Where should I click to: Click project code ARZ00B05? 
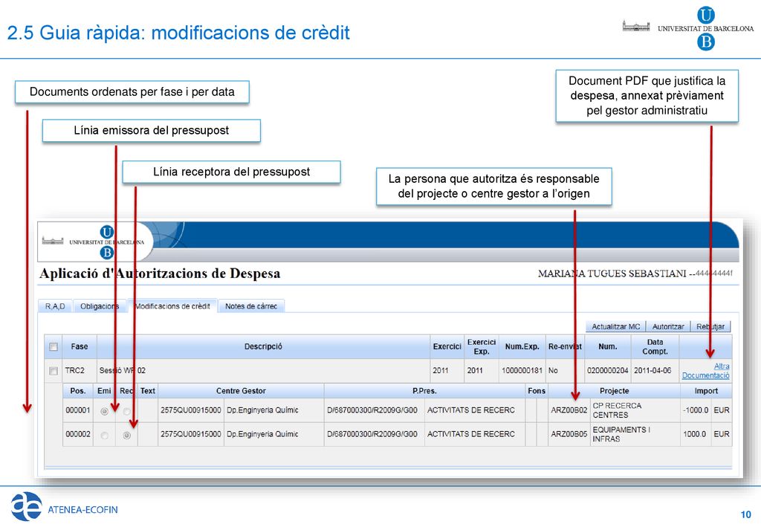569,434
